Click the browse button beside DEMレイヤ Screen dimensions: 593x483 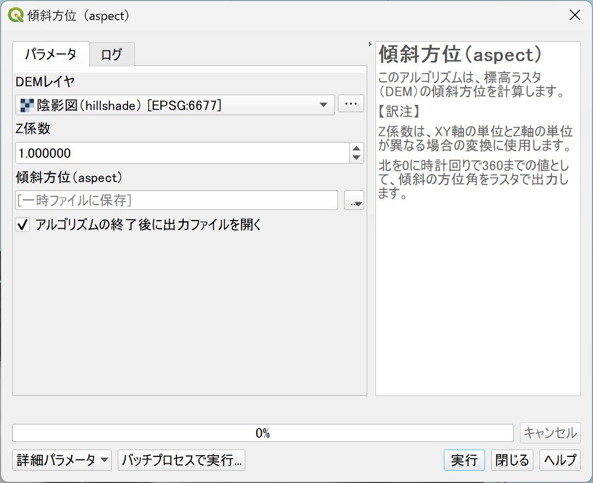coord(351,103)
